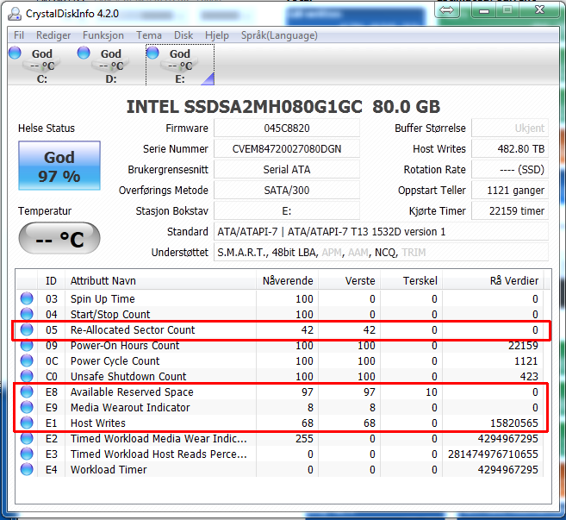Open the Funksjon menu
Image resolution: width=566 pixels, height=520 pixels.
tap(103, 35)
